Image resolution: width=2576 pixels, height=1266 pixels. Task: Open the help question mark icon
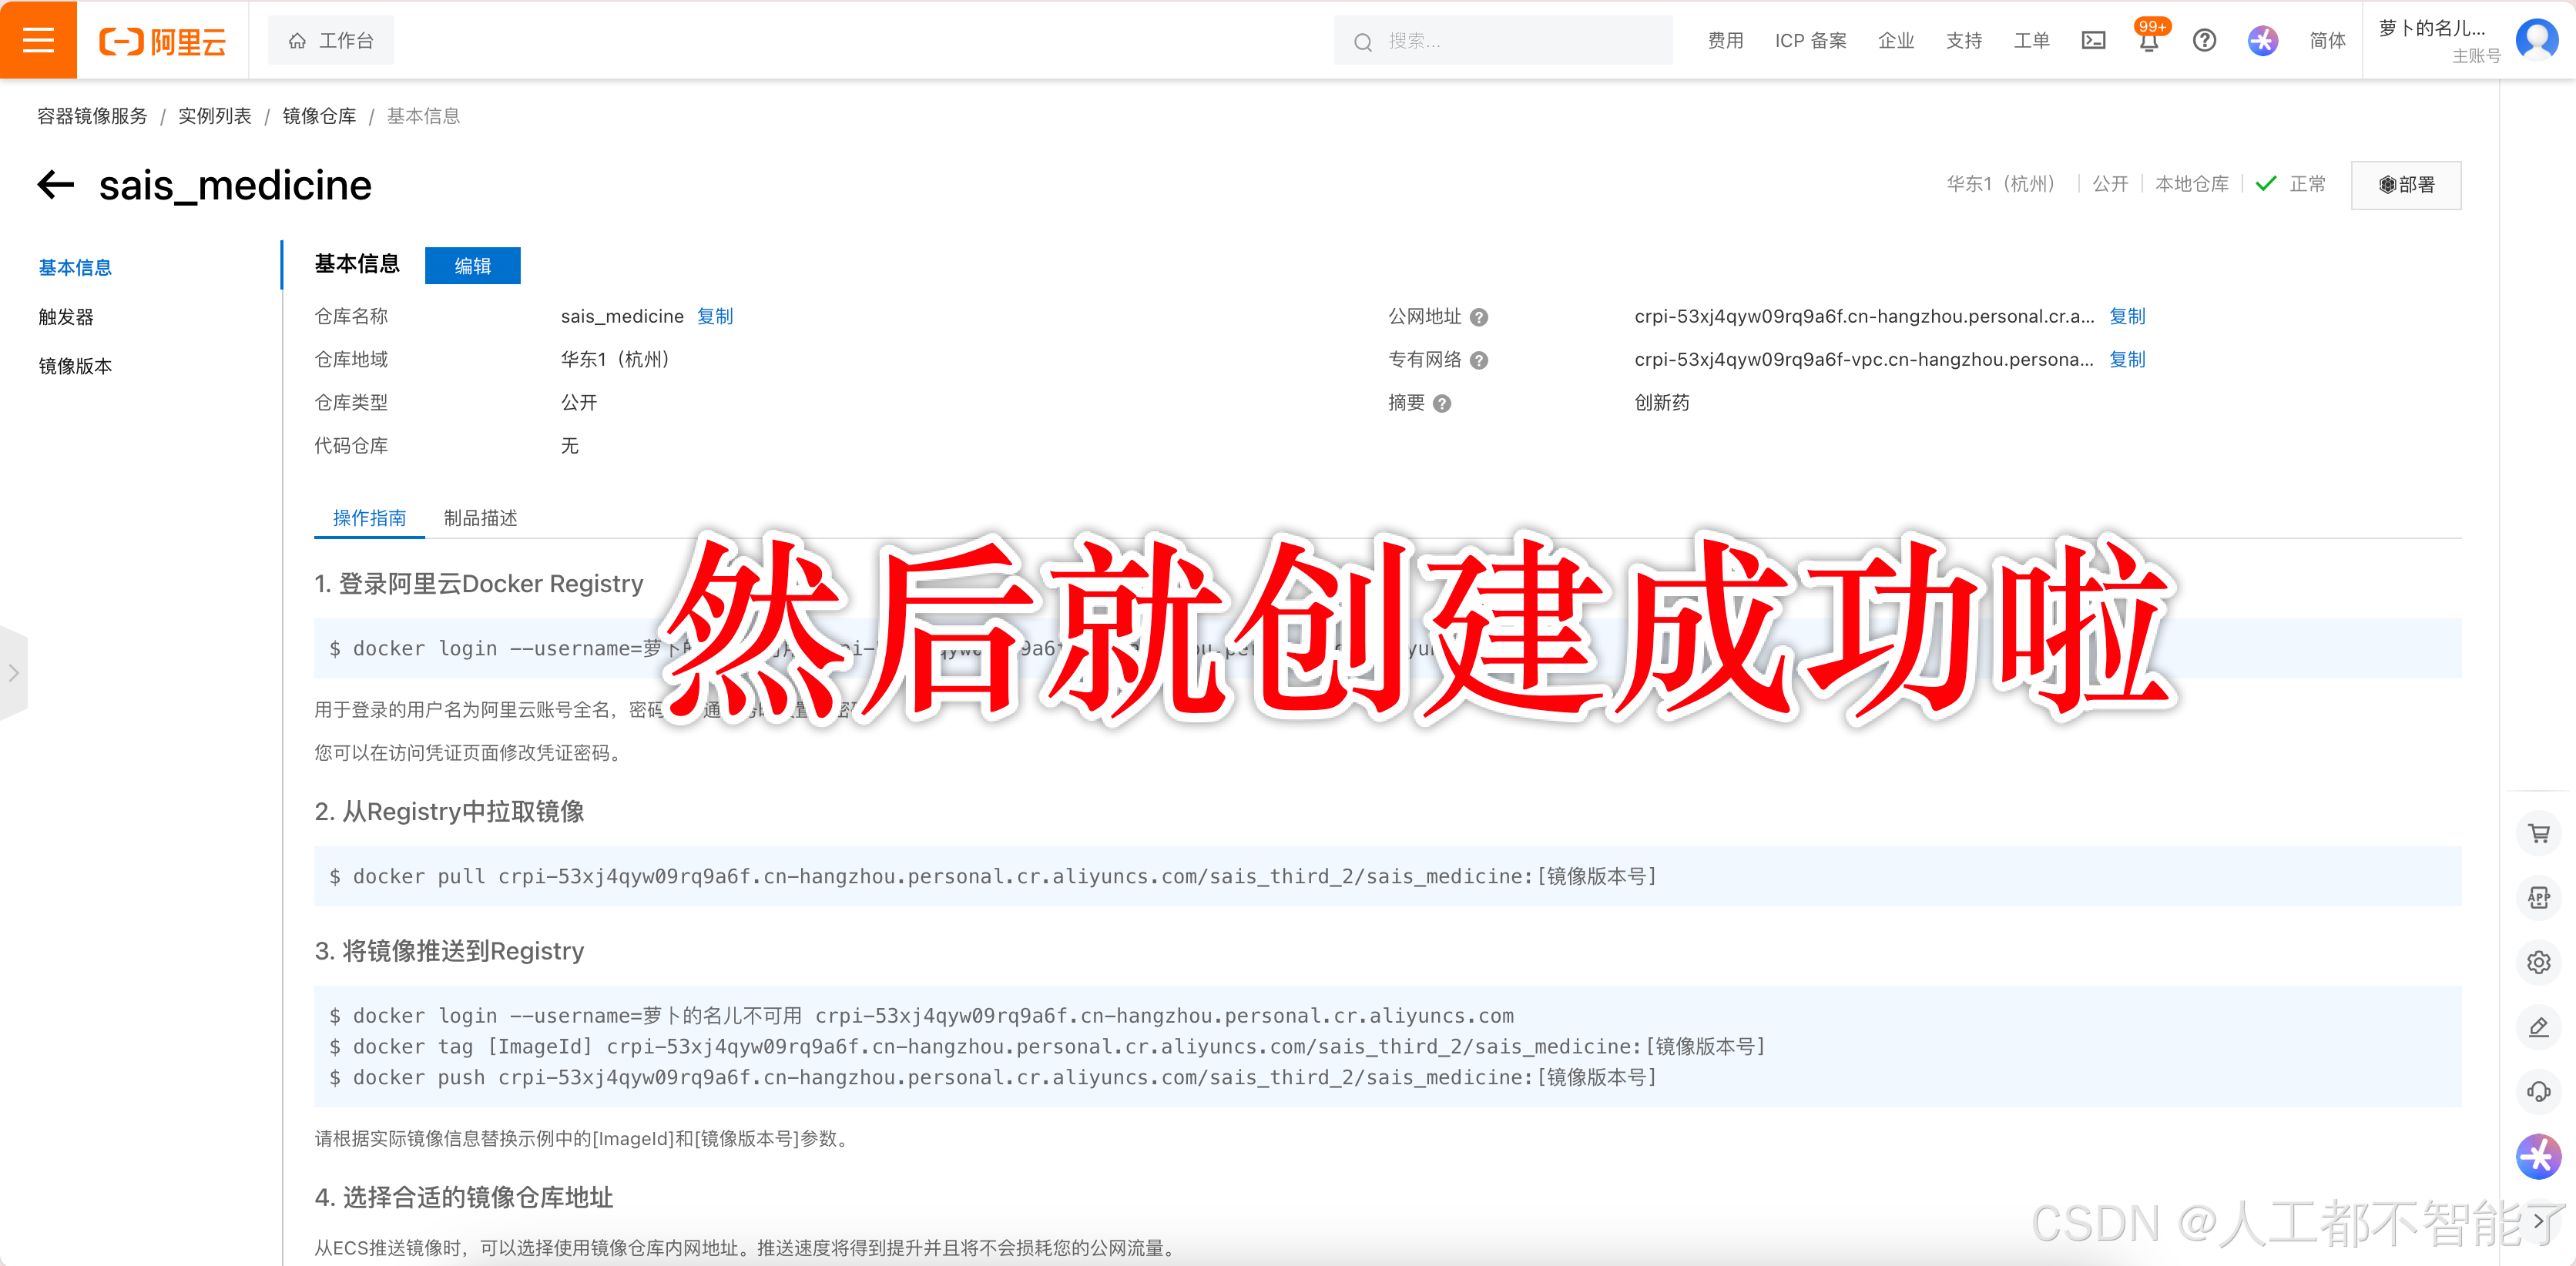2205,41
